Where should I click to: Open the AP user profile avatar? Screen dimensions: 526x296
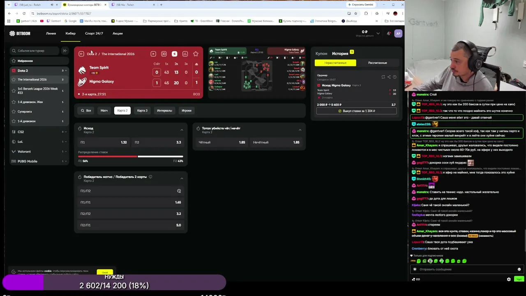(x=398, y=33)
